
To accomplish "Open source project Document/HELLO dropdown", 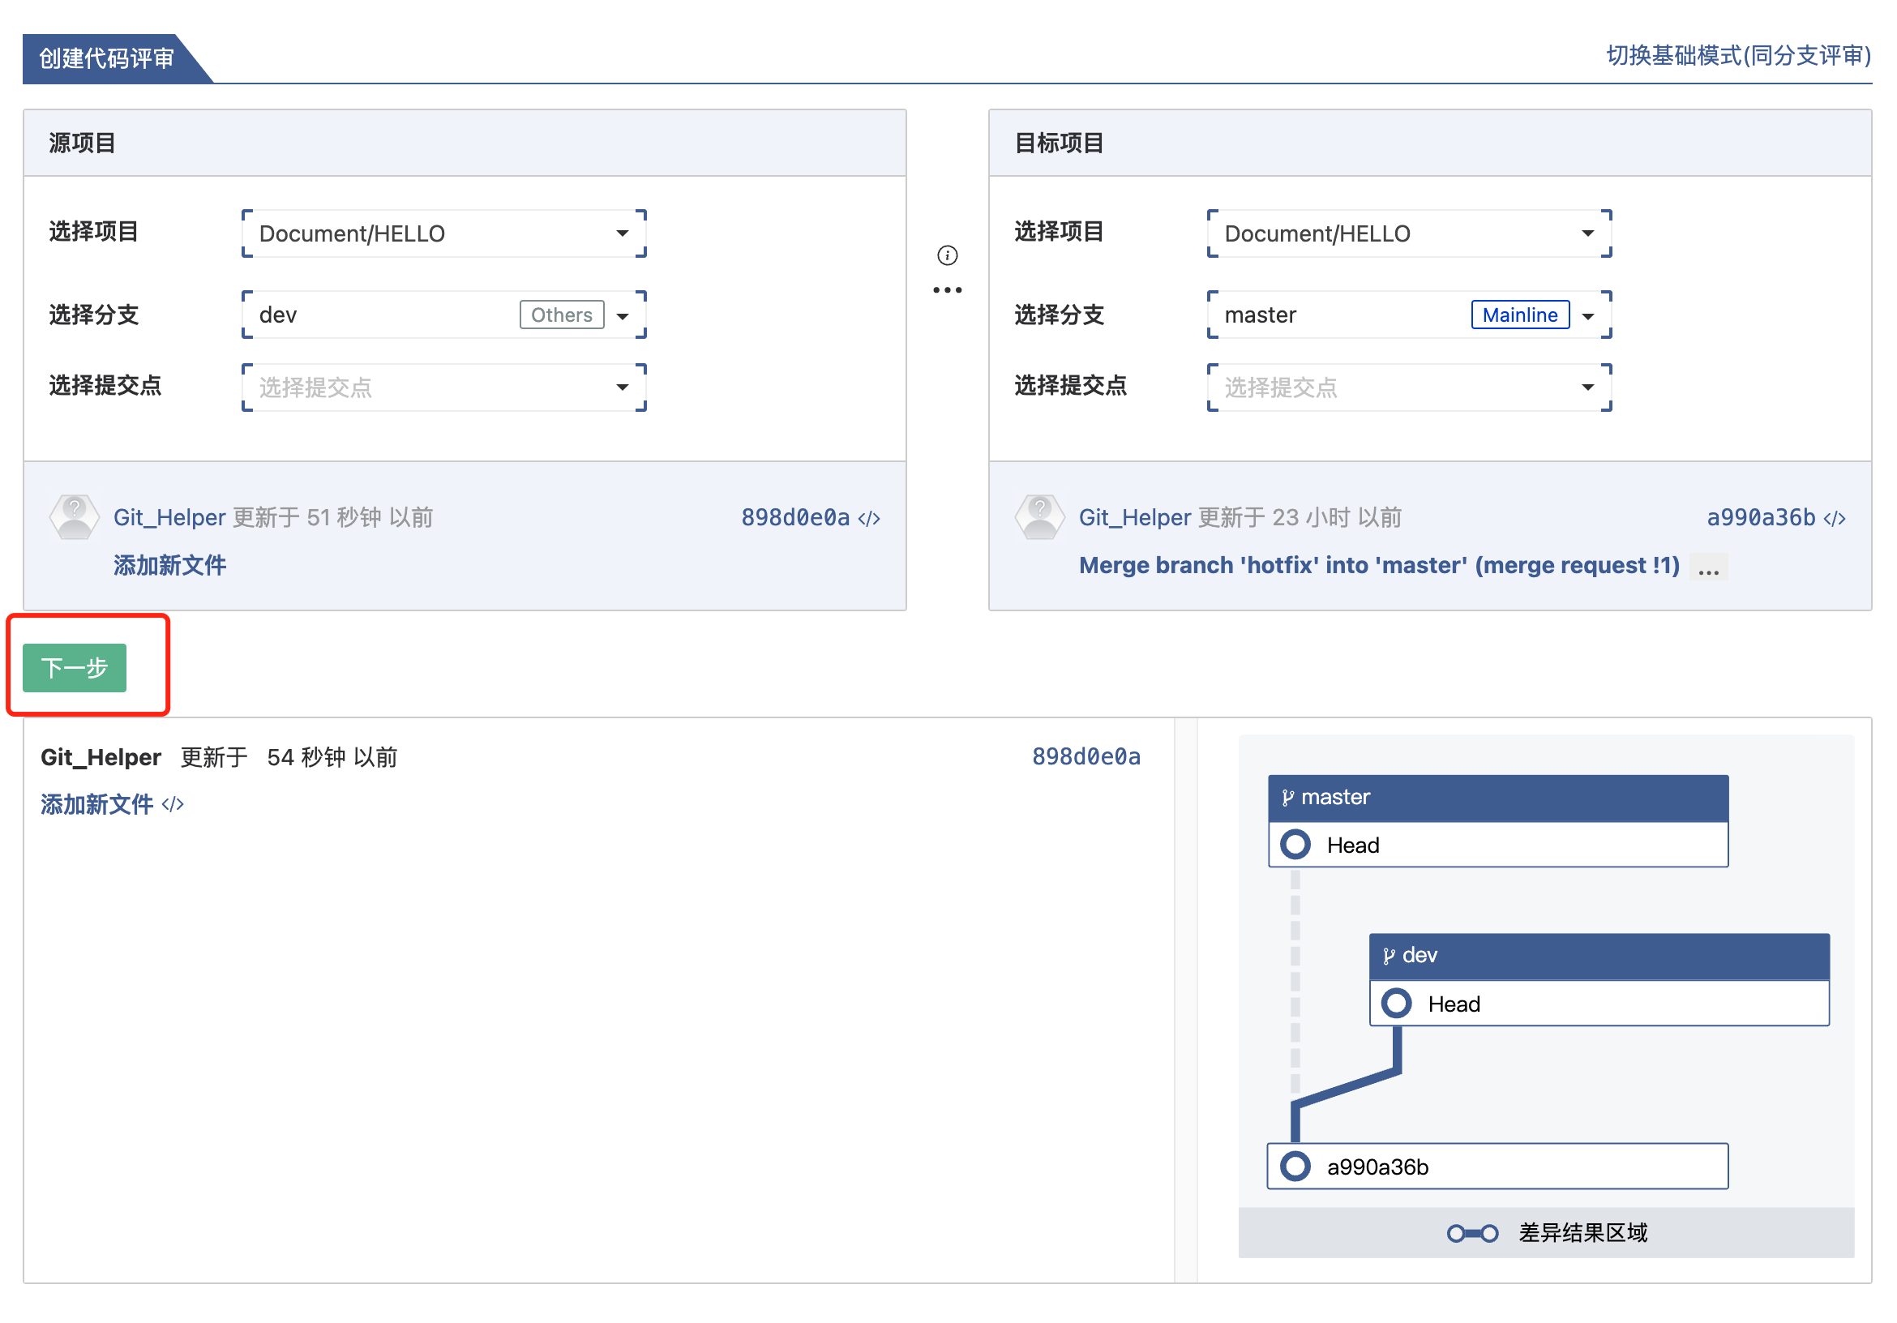I will 443,233.
